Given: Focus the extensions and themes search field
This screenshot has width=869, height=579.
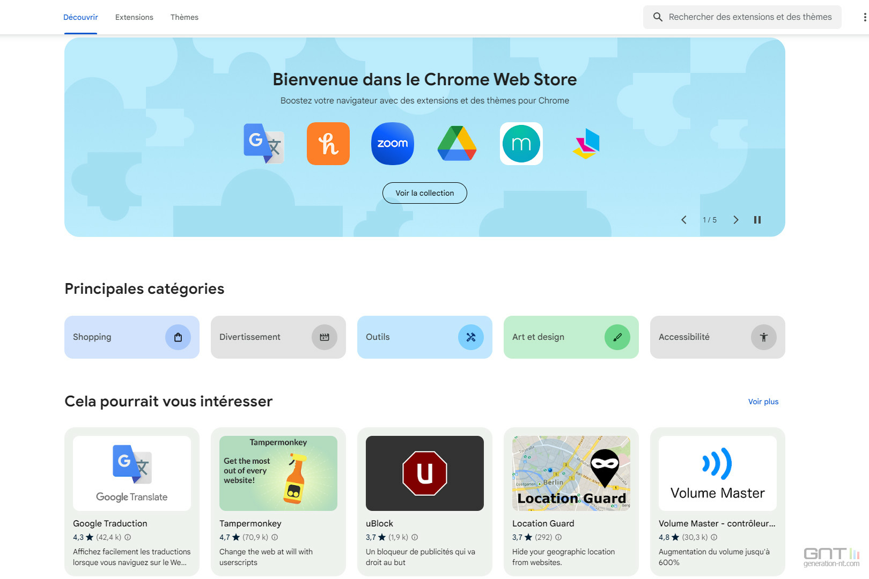Looking at the screenshot, I should [742, 17].
